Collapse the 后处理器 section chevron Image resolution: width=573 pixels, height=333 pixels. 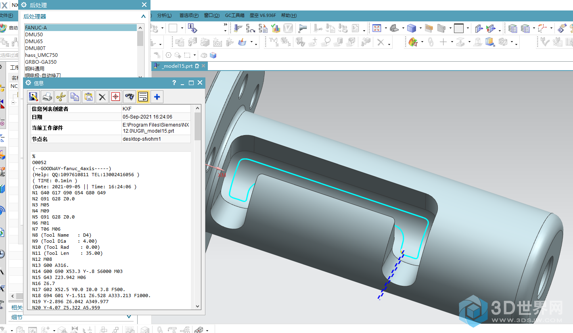(143, 17)
